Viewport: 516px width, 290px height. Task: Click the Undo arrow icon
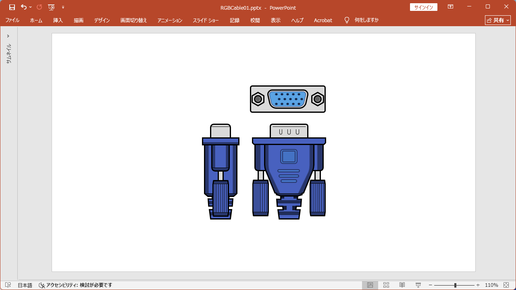pos(24,7)
